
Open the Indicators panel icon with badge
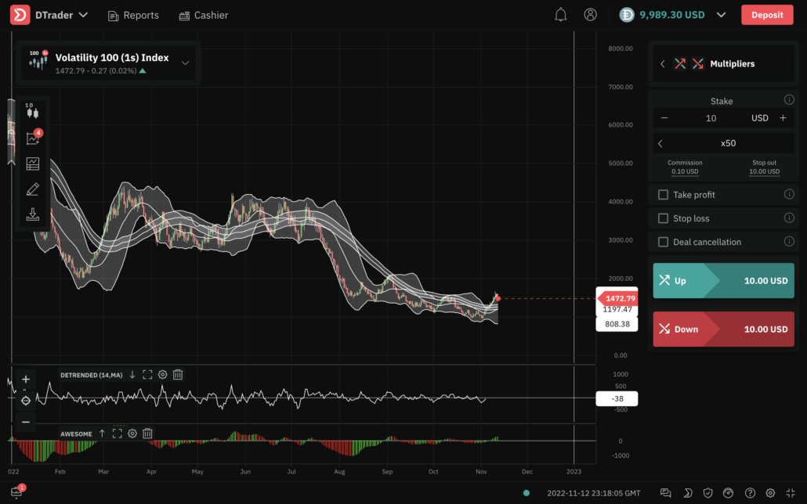[33, 137]
